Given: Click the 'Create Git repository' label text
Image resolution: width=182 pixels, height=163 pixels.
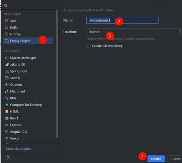Looking at the screenshot, I should 107,46.
